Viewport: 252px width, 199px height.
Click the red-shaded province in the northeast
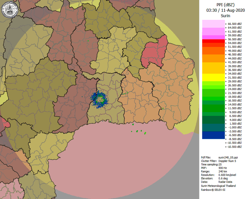155,52
